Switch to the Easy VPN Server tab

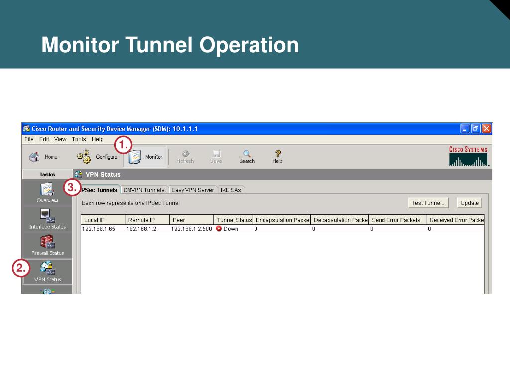[x=193, y=190]
